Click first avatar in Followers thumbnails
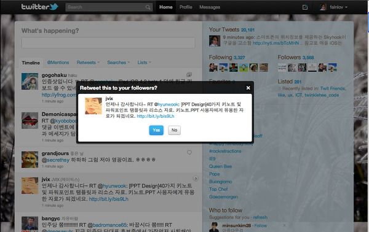 coord(282,68)
